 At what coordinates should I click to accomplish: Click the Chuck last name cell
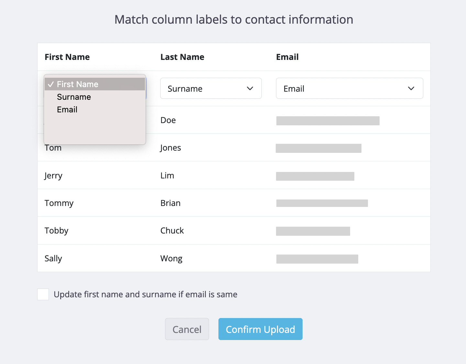(172, 231)
